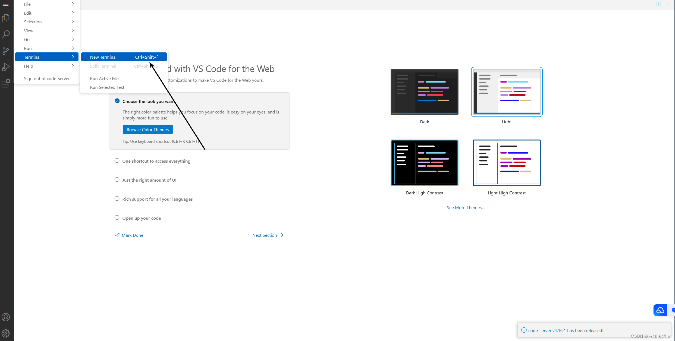Click the Accounts icon in activity bar

click(x=6, y=317)
